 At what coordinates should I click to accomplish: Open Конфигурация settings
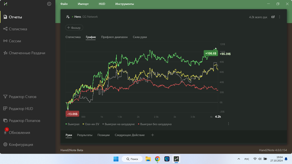click(21, 145)
